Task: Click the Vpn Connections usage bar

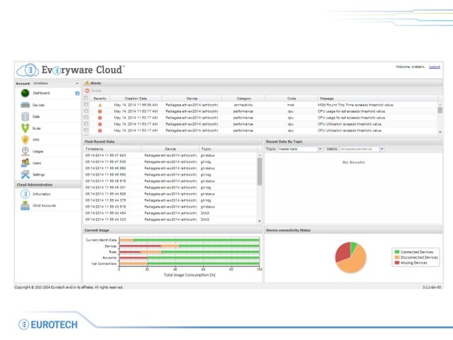Action: pos(190,264)
